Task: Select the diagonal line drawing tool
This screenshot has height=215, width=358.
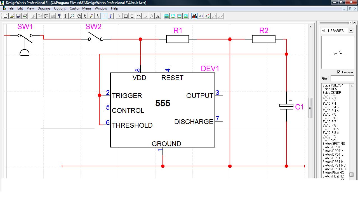Action: (119, 16)
